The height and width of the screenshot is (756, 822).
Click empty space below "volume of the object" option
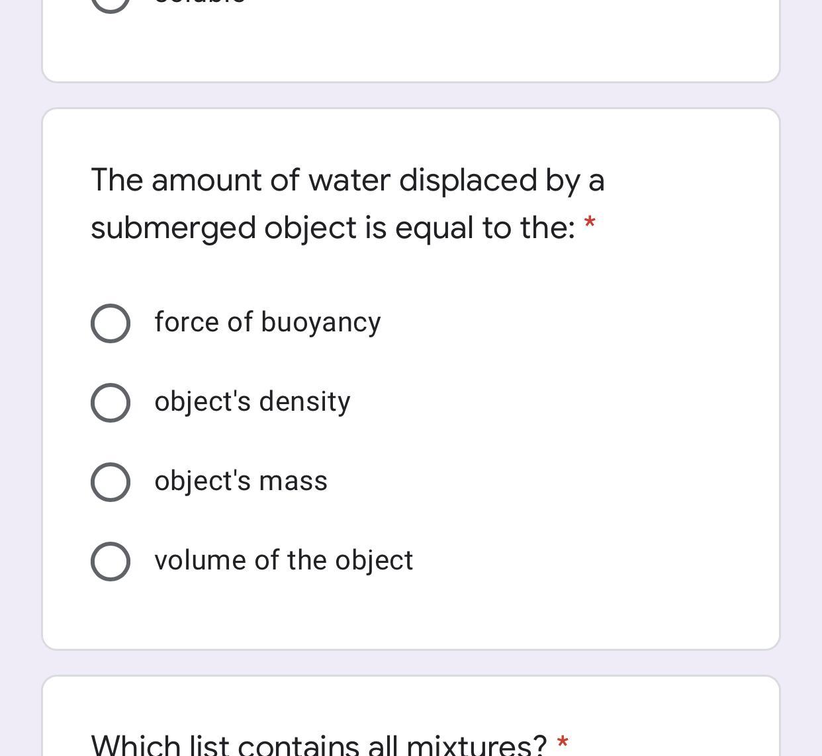point(410,615)
